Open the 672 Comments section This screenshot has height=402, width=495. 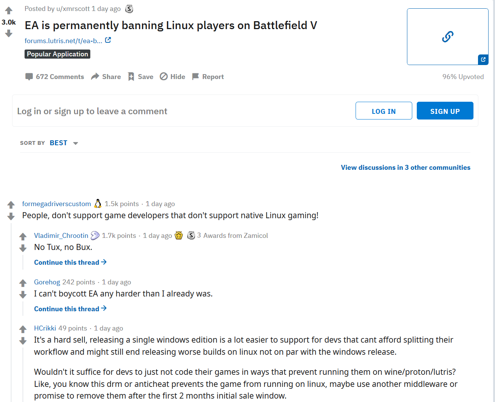click(x=55, y=77)
